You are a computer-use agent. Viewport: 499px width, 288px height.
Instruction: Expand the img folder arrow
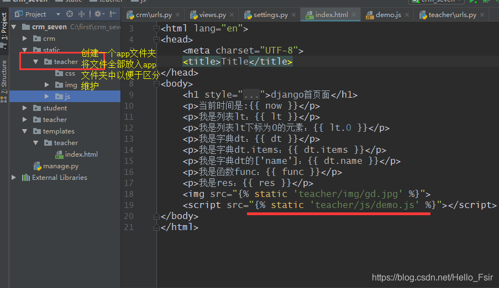[x=47, y=84]
